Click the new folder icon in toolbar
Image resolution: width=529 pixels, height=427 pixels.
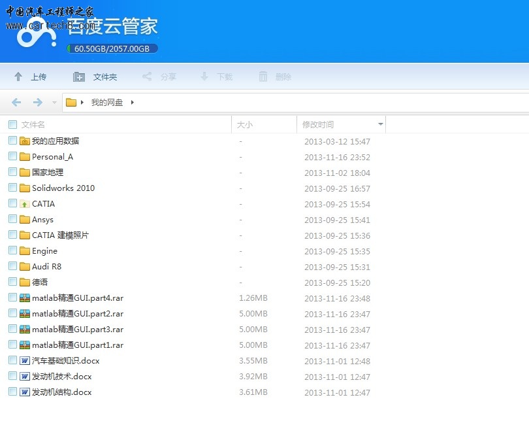point(79,77)
